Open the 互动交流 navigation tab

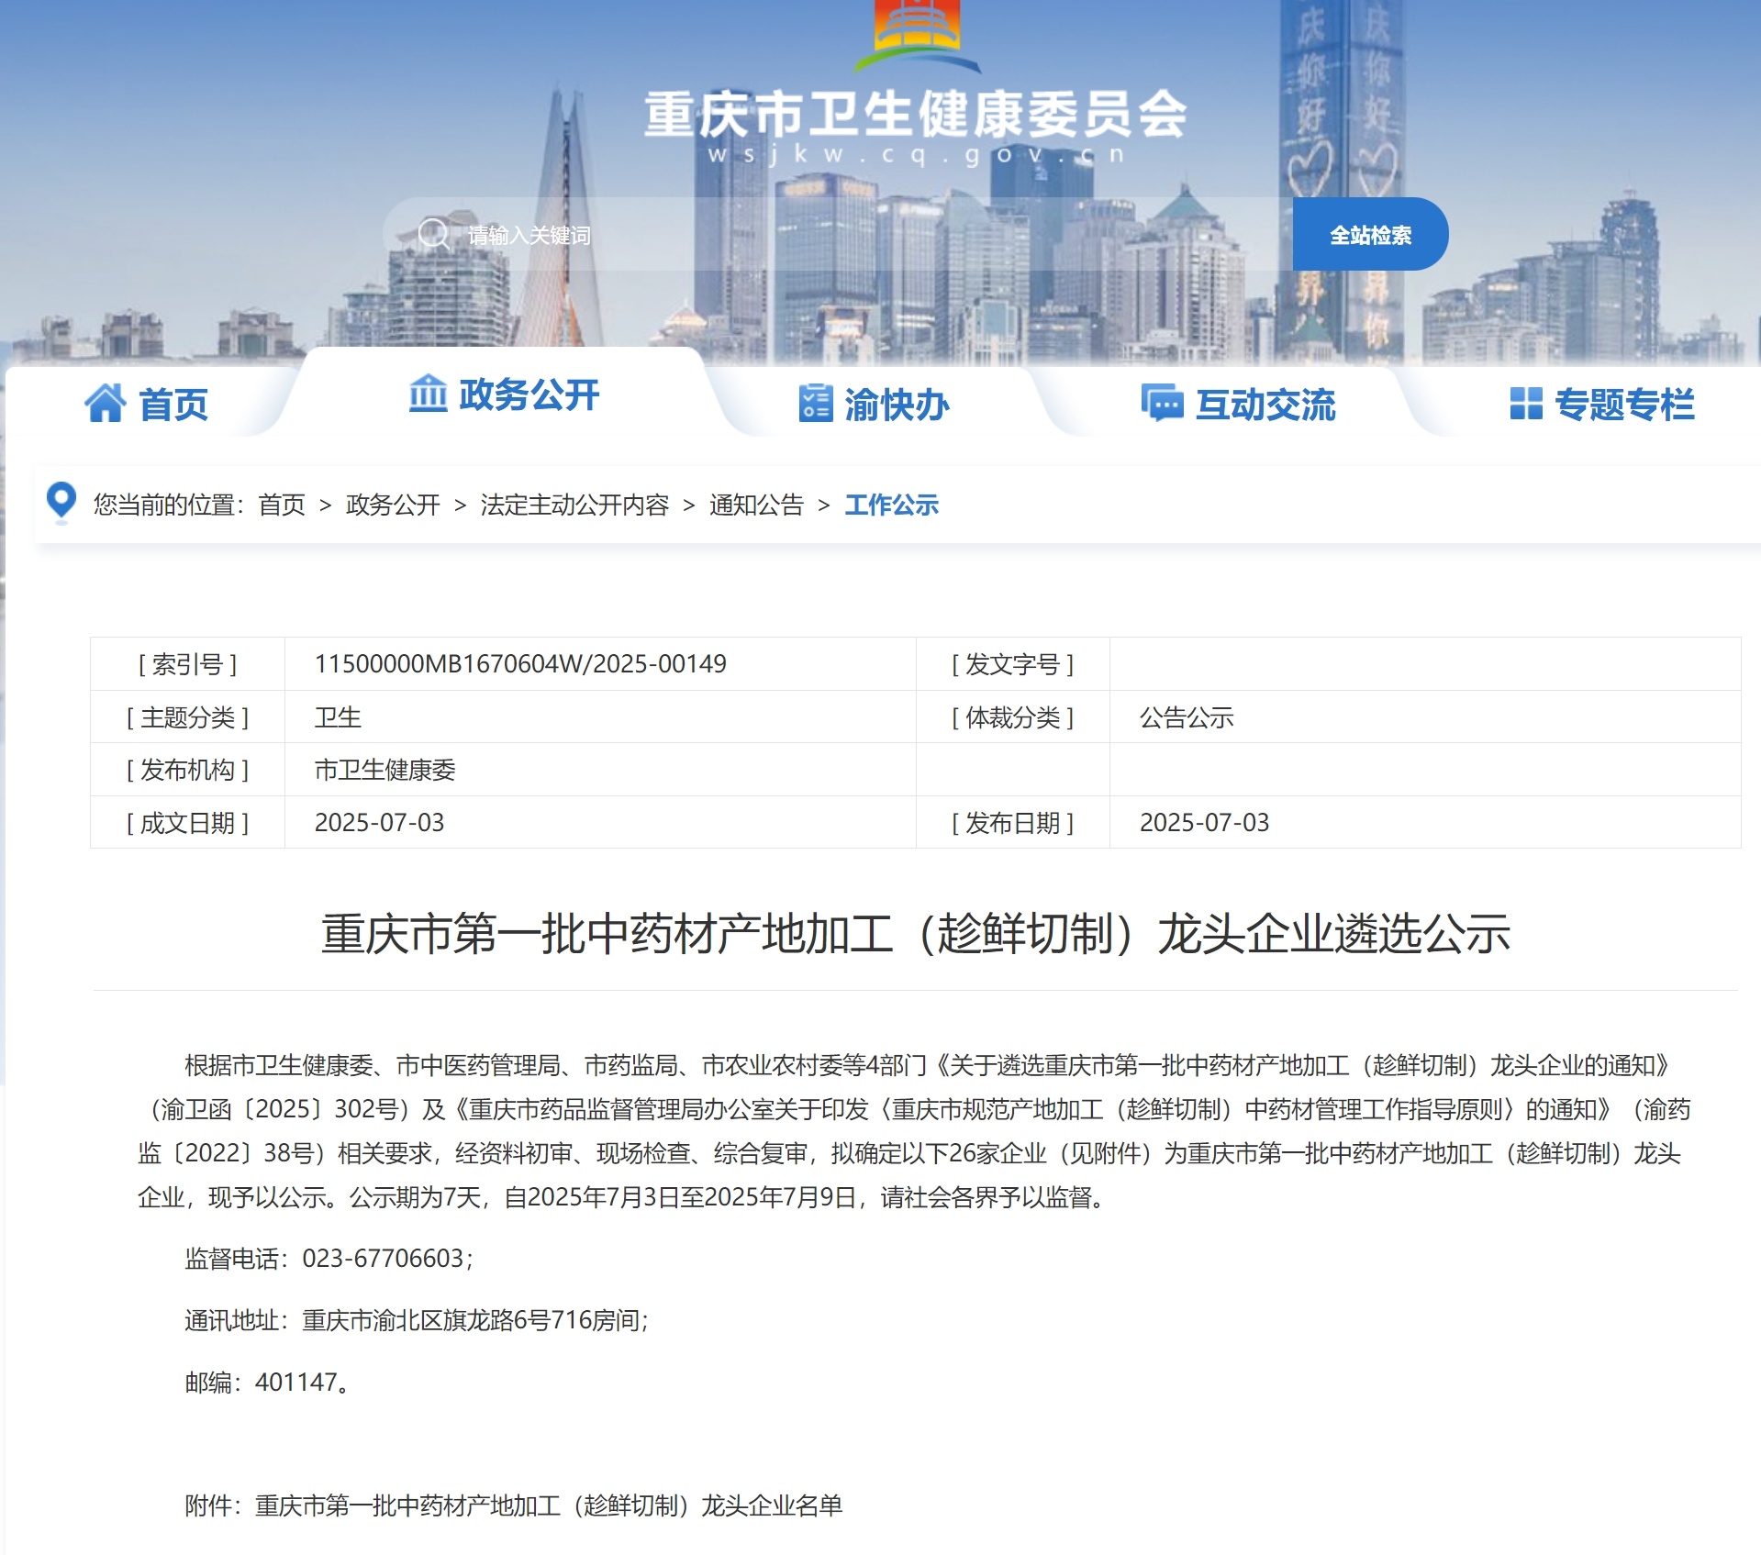click(x=1238, y=404)
